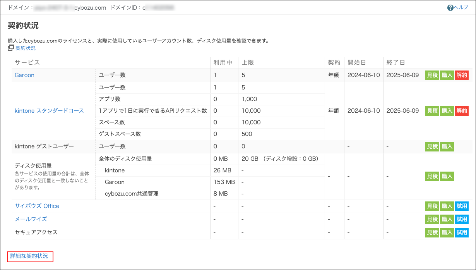Request an estimate (見積) for Garoon
Screen dimensions: 476x270
coord(432,75)
